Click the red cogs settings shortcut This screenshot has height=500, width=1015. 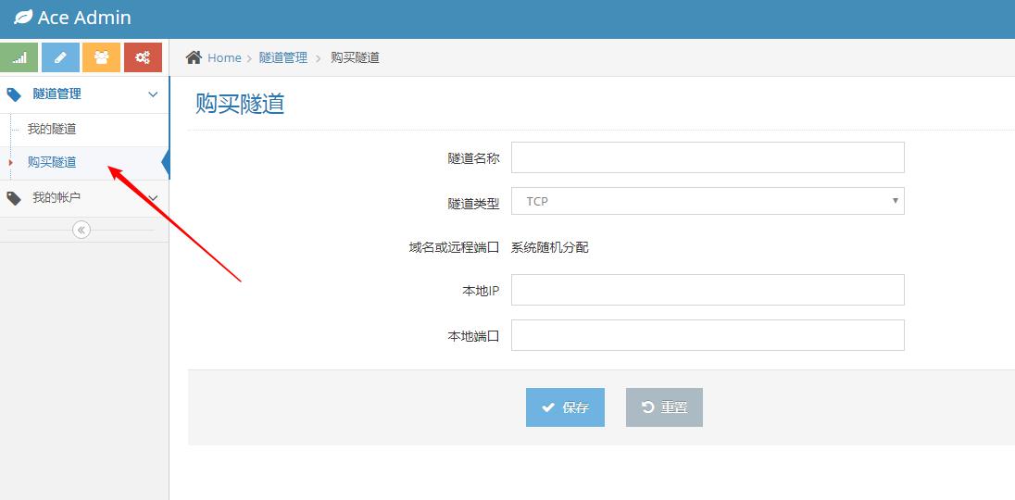[143, 57]
